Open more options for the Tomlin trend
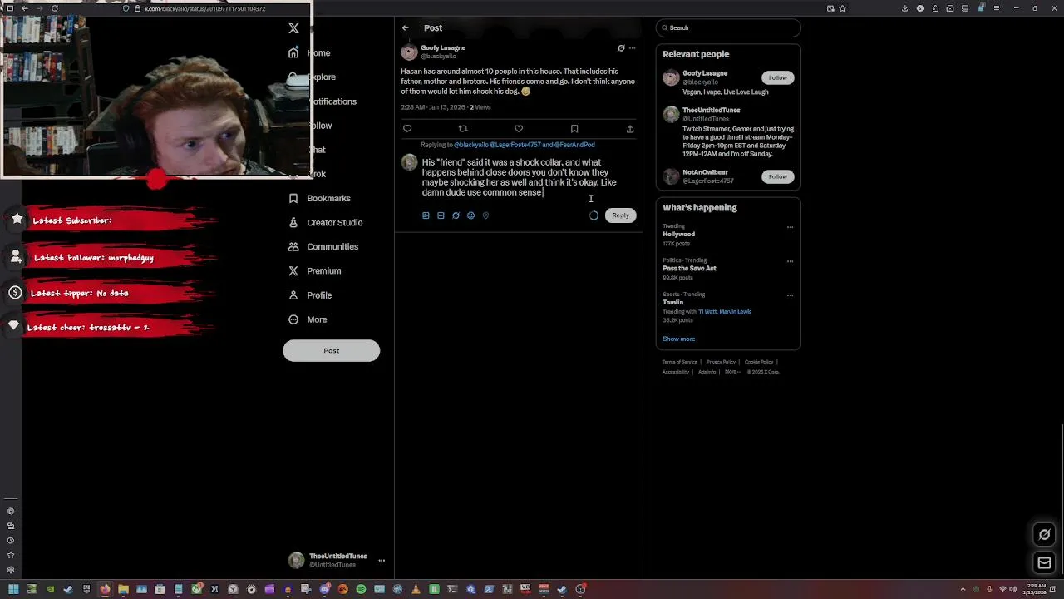Image resolution: width=1064 pixels, height=599 pixels. [790, 295]
